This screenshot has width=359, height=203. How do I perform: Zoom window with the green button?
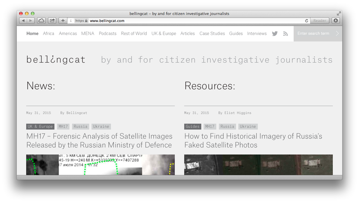click(33, 14)
